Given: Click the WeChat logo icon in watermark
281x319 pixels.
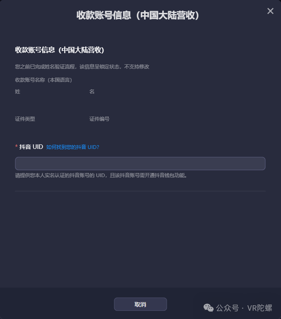Looking at the screenshot, I should (x=209, y=308).
